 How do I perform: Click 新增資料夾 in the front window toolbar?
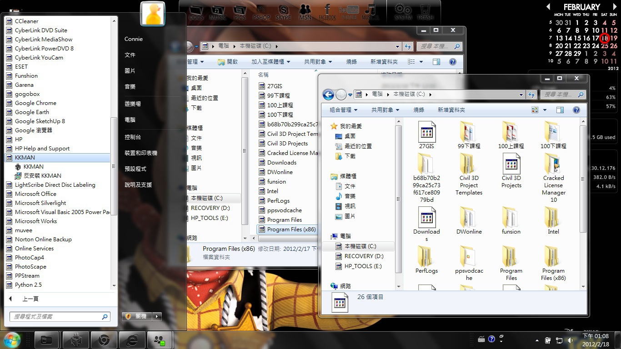click(451, 110)
